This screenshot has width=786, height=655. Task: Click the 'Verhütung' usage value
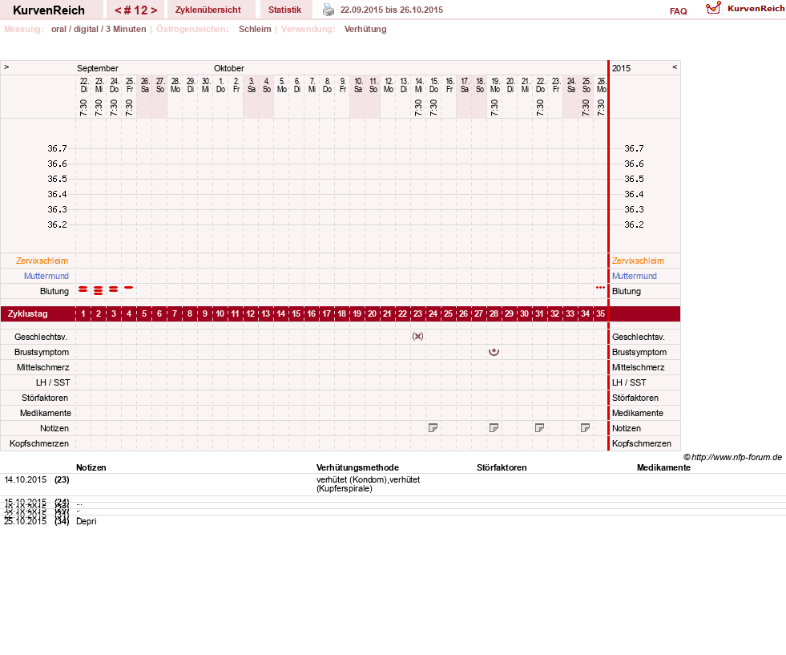click(x=365, y=29)
